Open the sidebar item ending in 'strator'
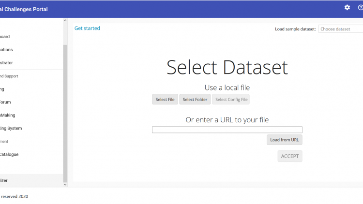 coord(6,63)
